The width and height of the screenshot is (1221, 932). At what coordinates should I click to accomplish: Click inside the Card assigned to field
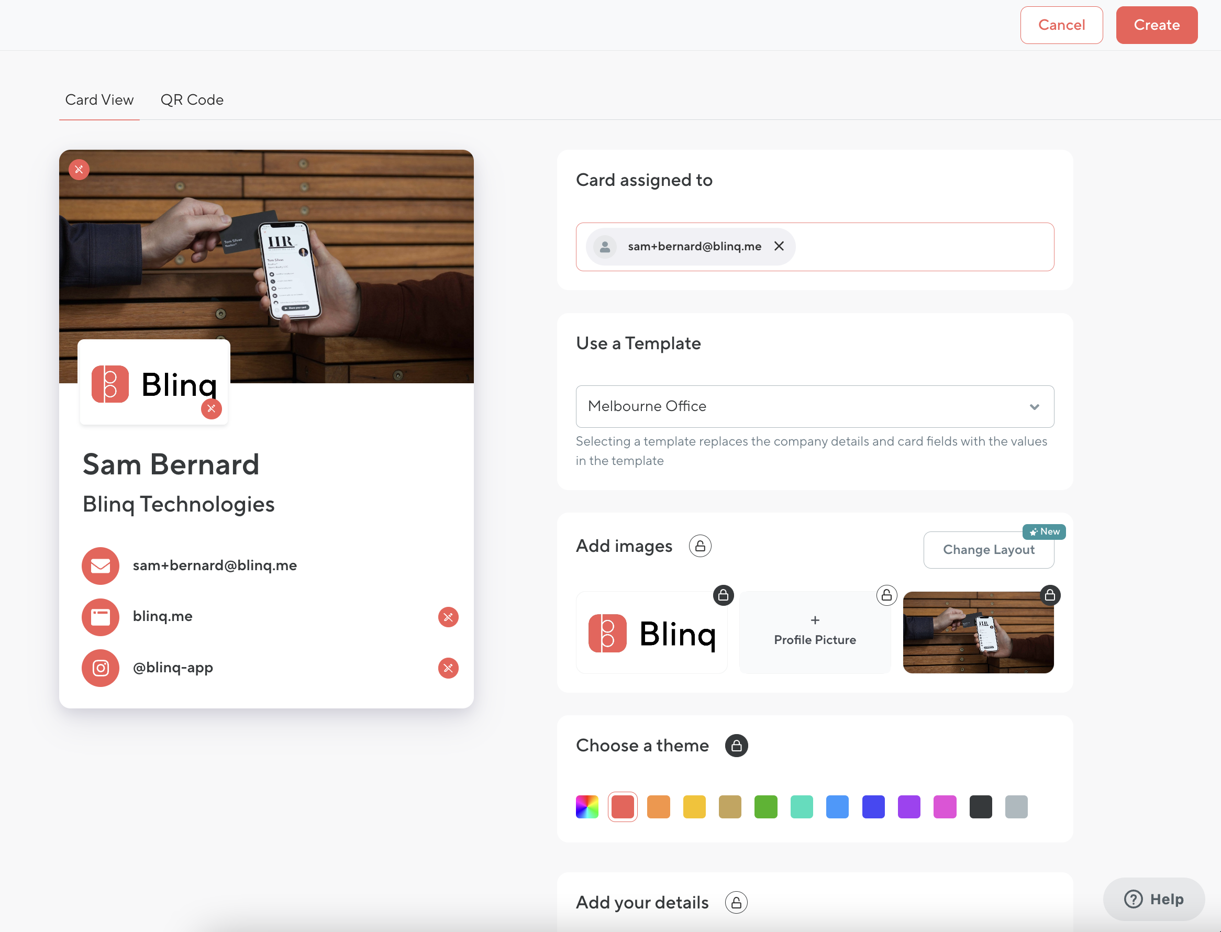click(814, 247)
